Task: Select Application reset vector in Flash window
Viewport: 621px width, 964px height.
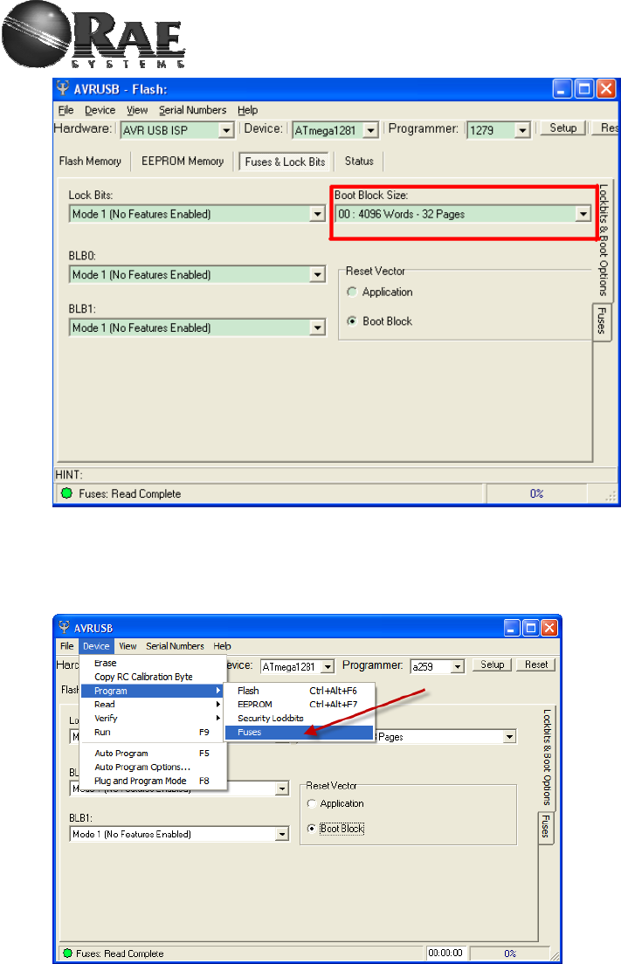Action: coord(352,292)
